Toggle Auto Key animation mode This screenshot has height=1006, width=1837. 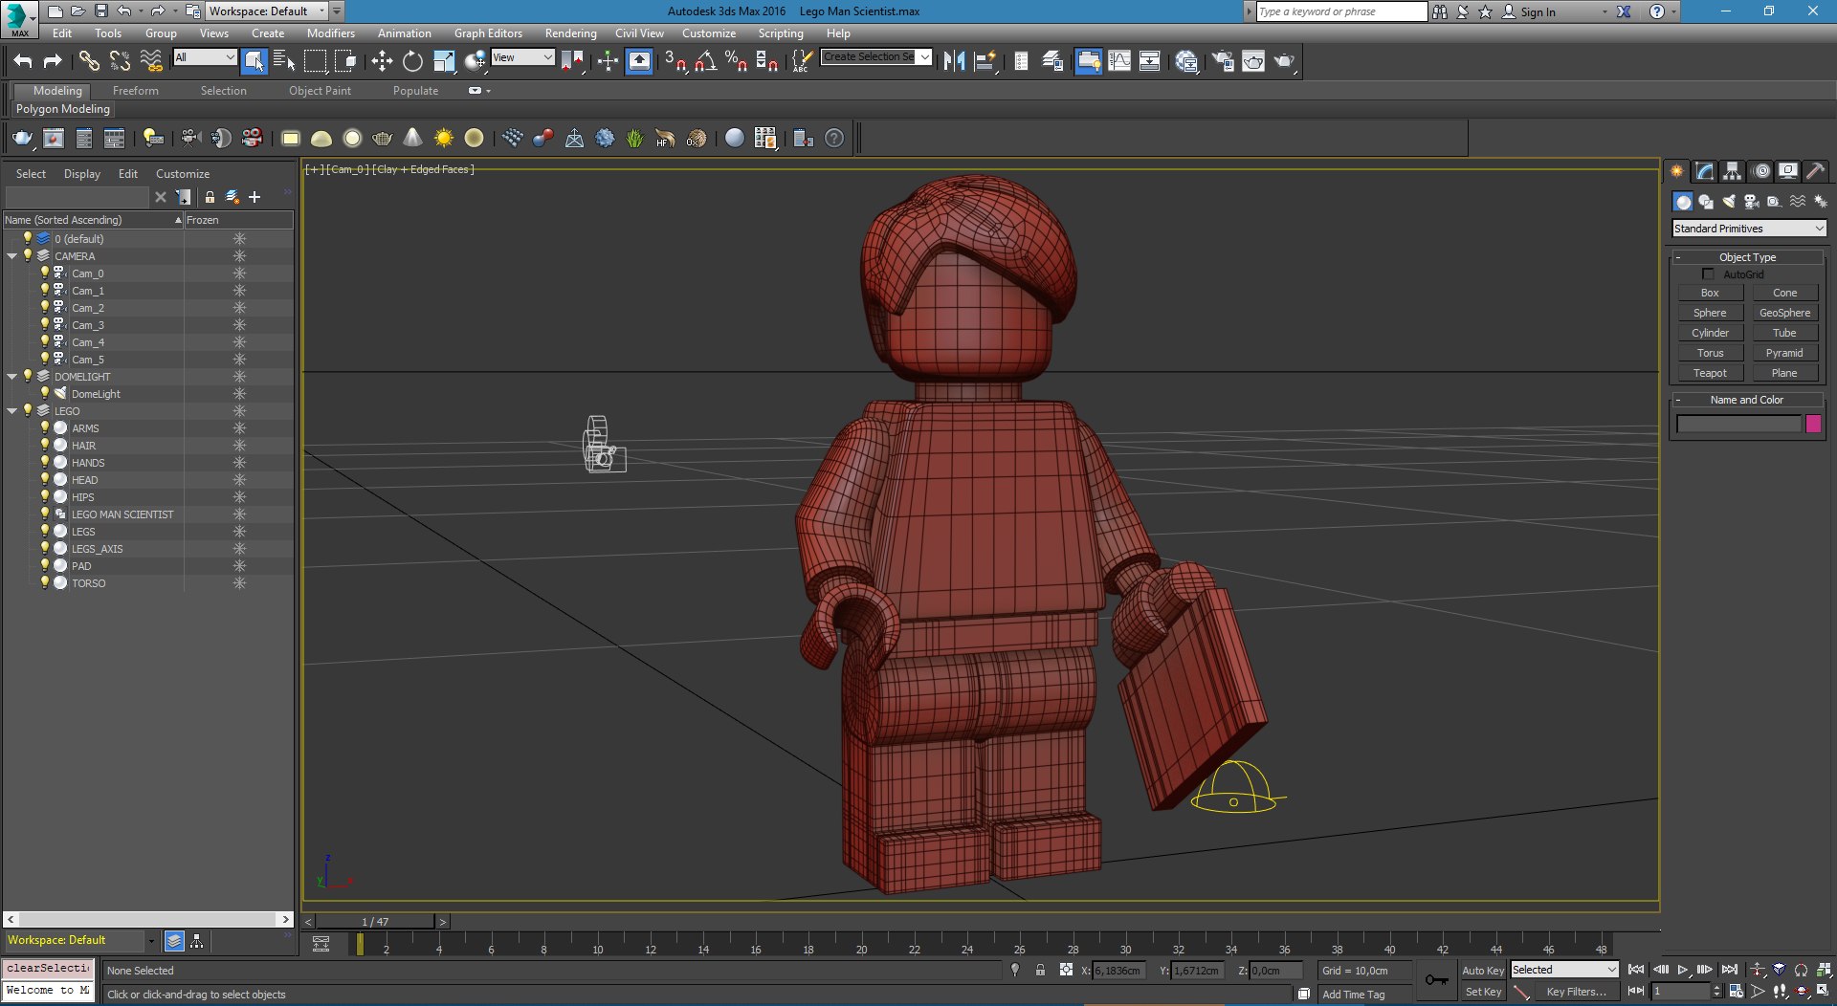click(x=1482, y=971)
